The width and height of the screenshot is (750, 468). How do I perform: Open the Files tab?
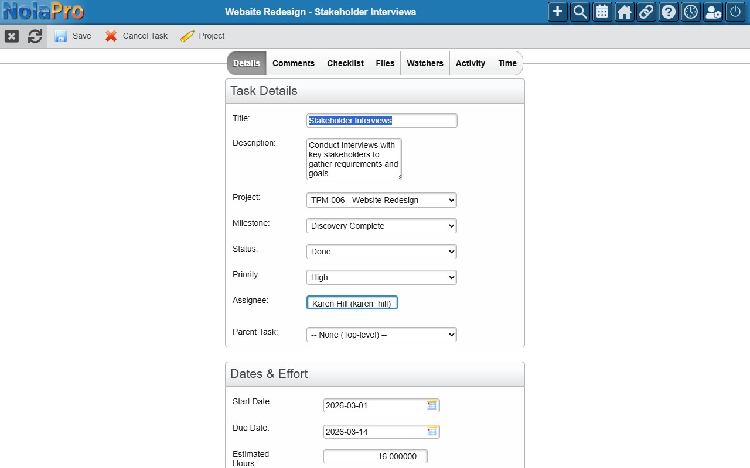point(385,63)
